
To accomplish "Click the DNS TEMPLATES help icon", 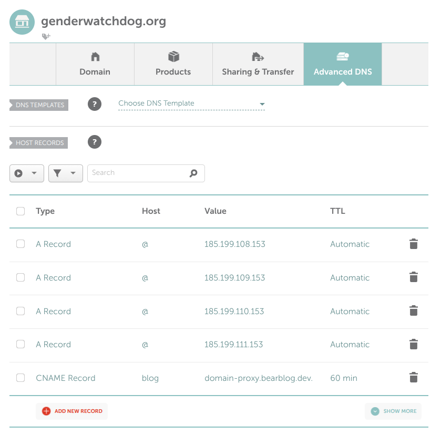I will tap(95, 104).
